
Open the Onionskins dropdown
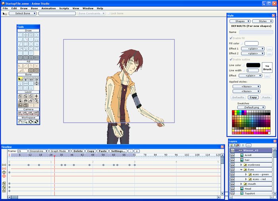[38, 151]
